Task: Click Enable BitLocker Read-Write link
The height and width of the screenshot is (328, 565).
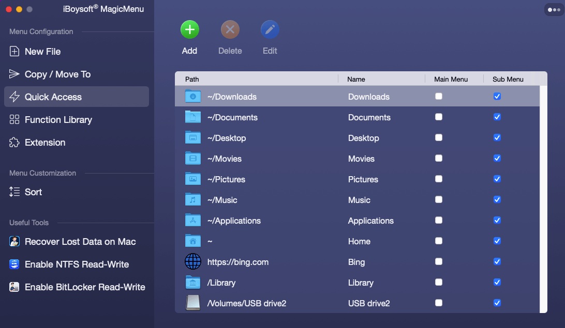Action: point(85,287)
